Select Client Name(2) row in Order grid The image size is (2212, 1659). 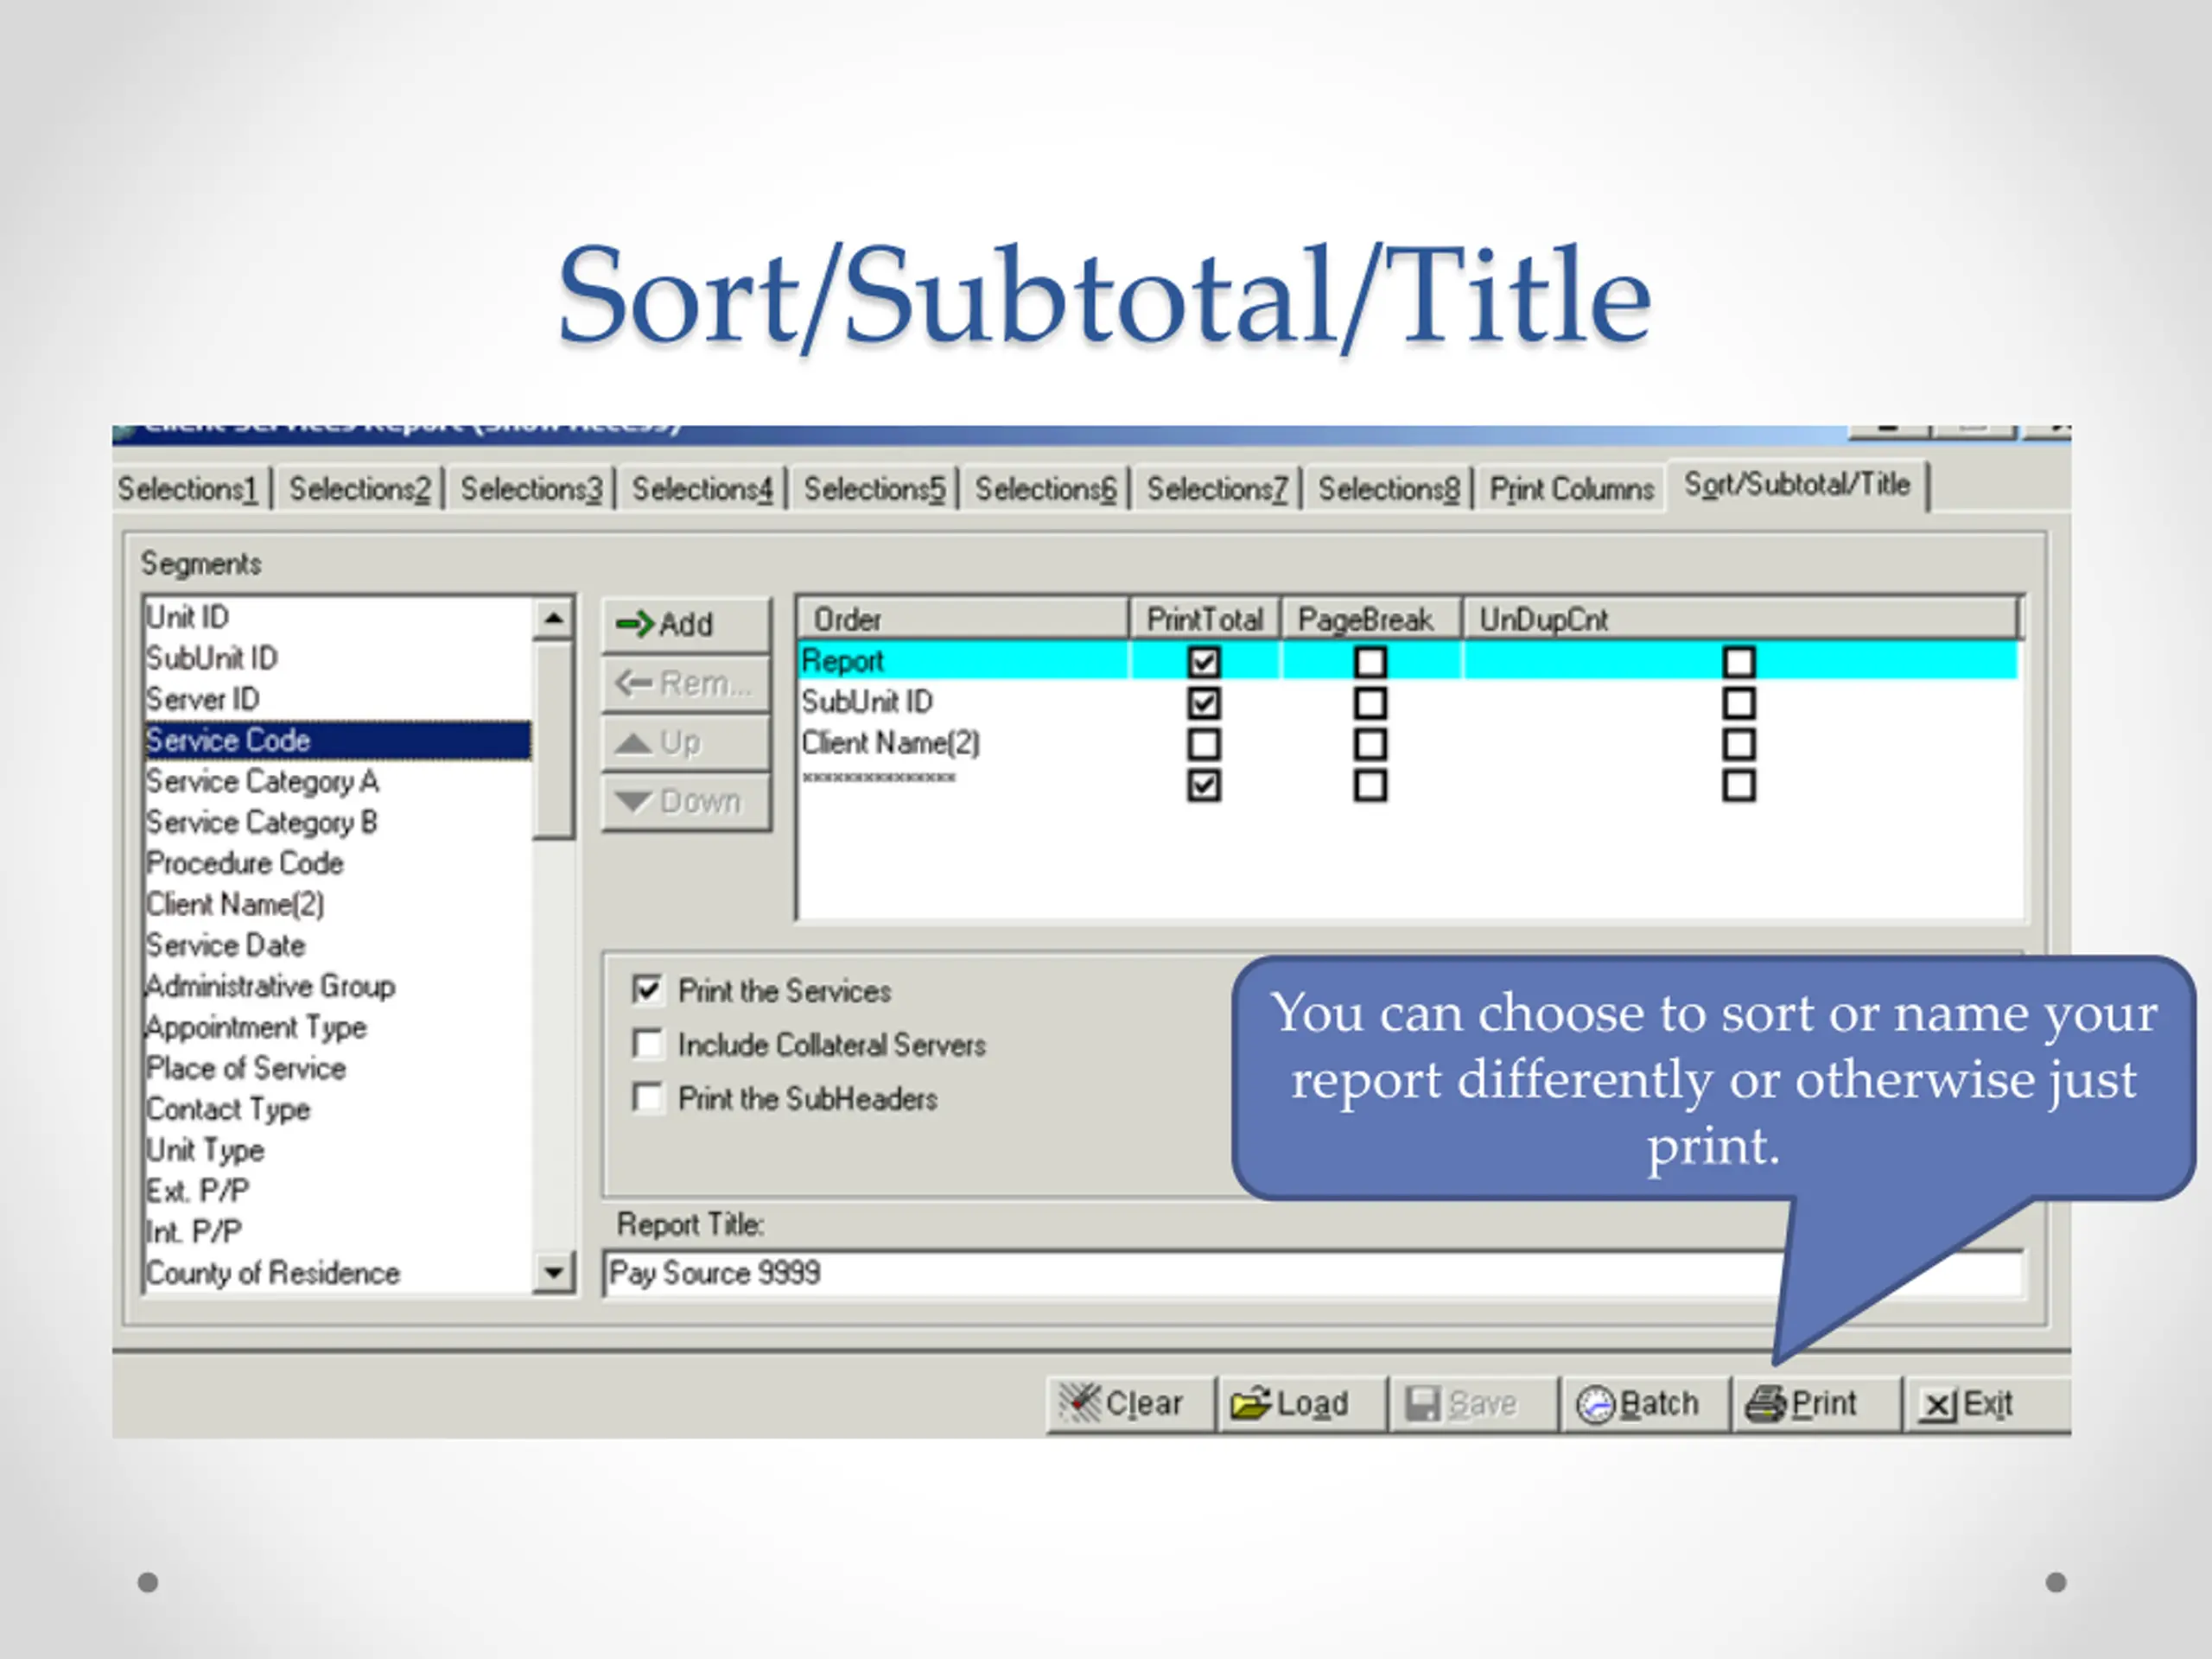coord(890,743)
